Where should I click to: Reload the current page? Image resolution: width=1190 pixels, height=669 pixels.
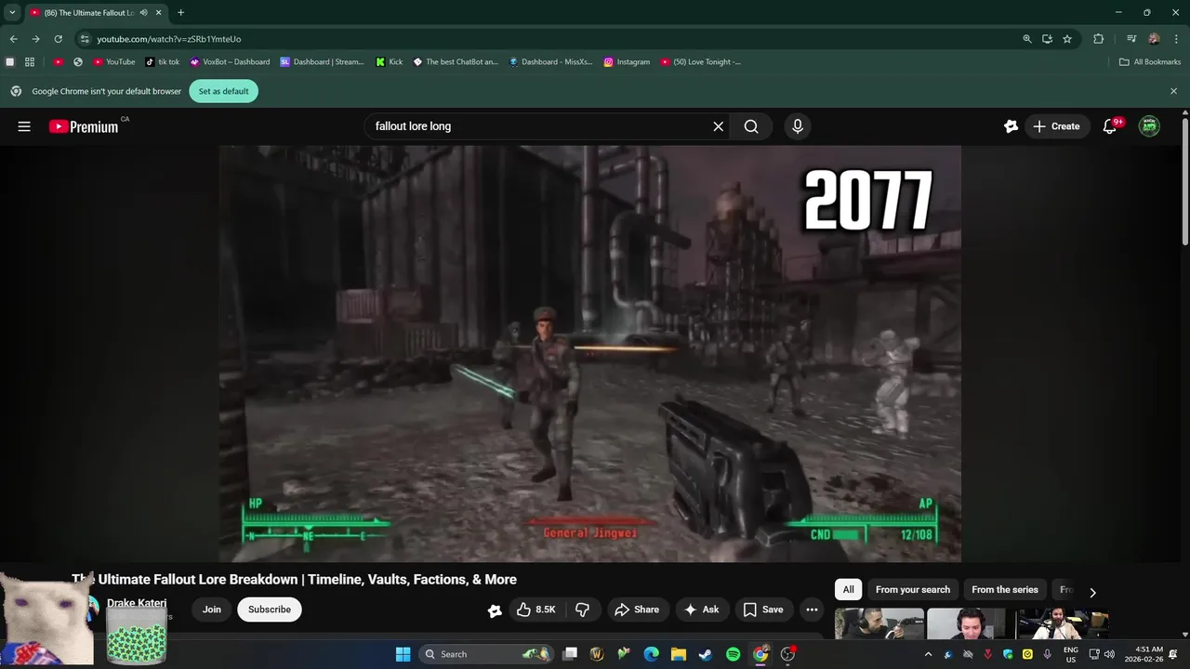[x=58, y=39]
